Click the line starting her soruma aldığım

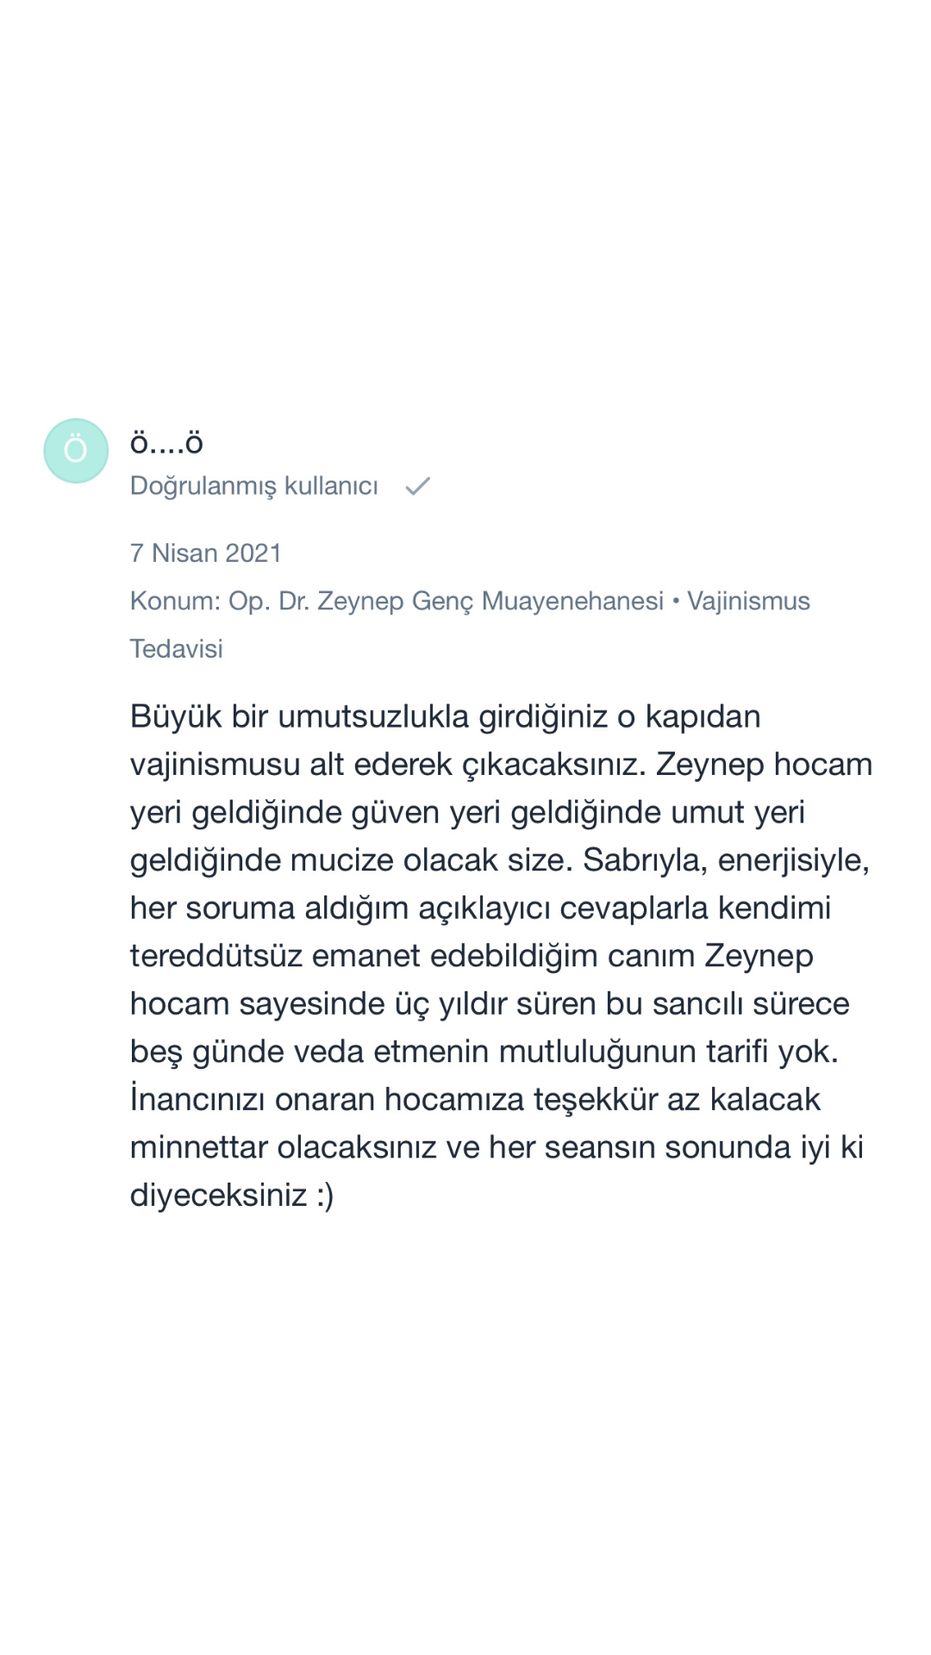coord(480,909)
